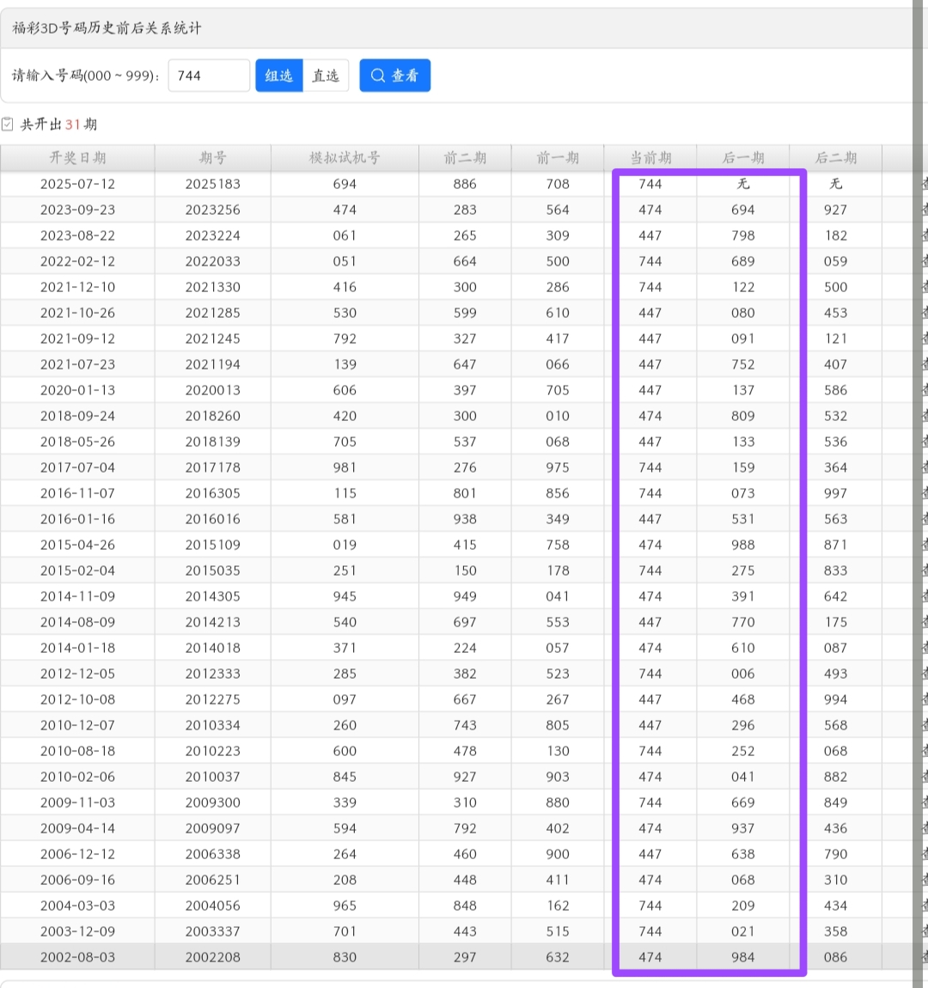Click the 前一期 column header
Screen dimensions: 928x988
click(x=558, y=158)
